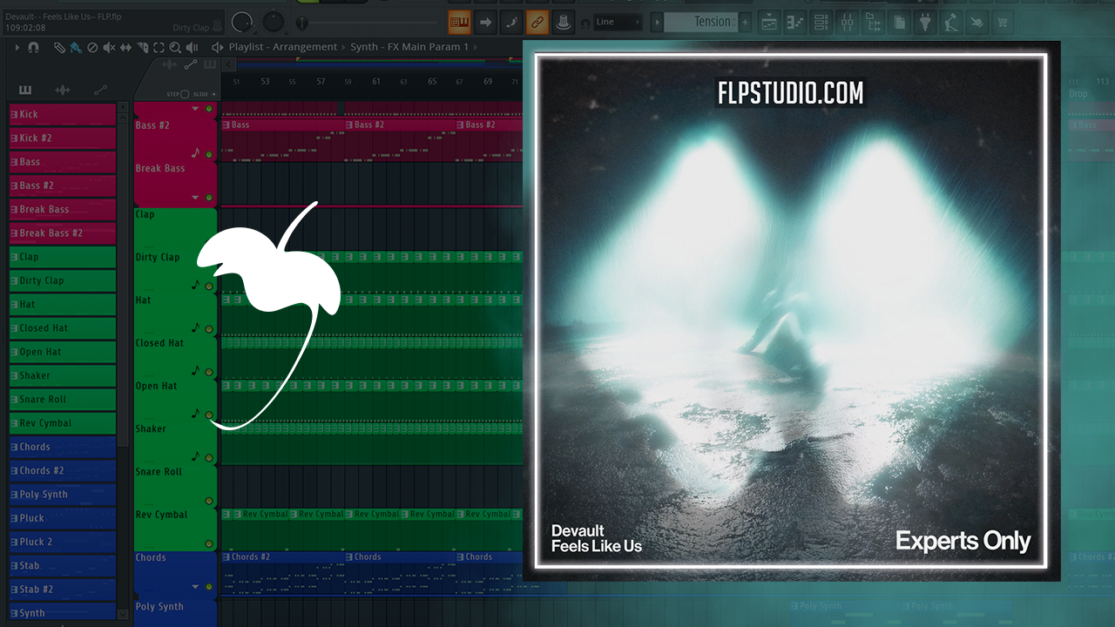1115x627 pixels.
Task: Open the Channel rack icon
Action: click(x=820, y=22)
